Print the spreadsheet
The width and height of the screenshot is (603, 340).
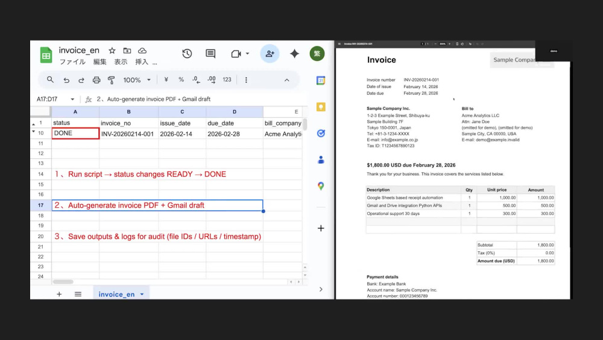pos(96,80)
